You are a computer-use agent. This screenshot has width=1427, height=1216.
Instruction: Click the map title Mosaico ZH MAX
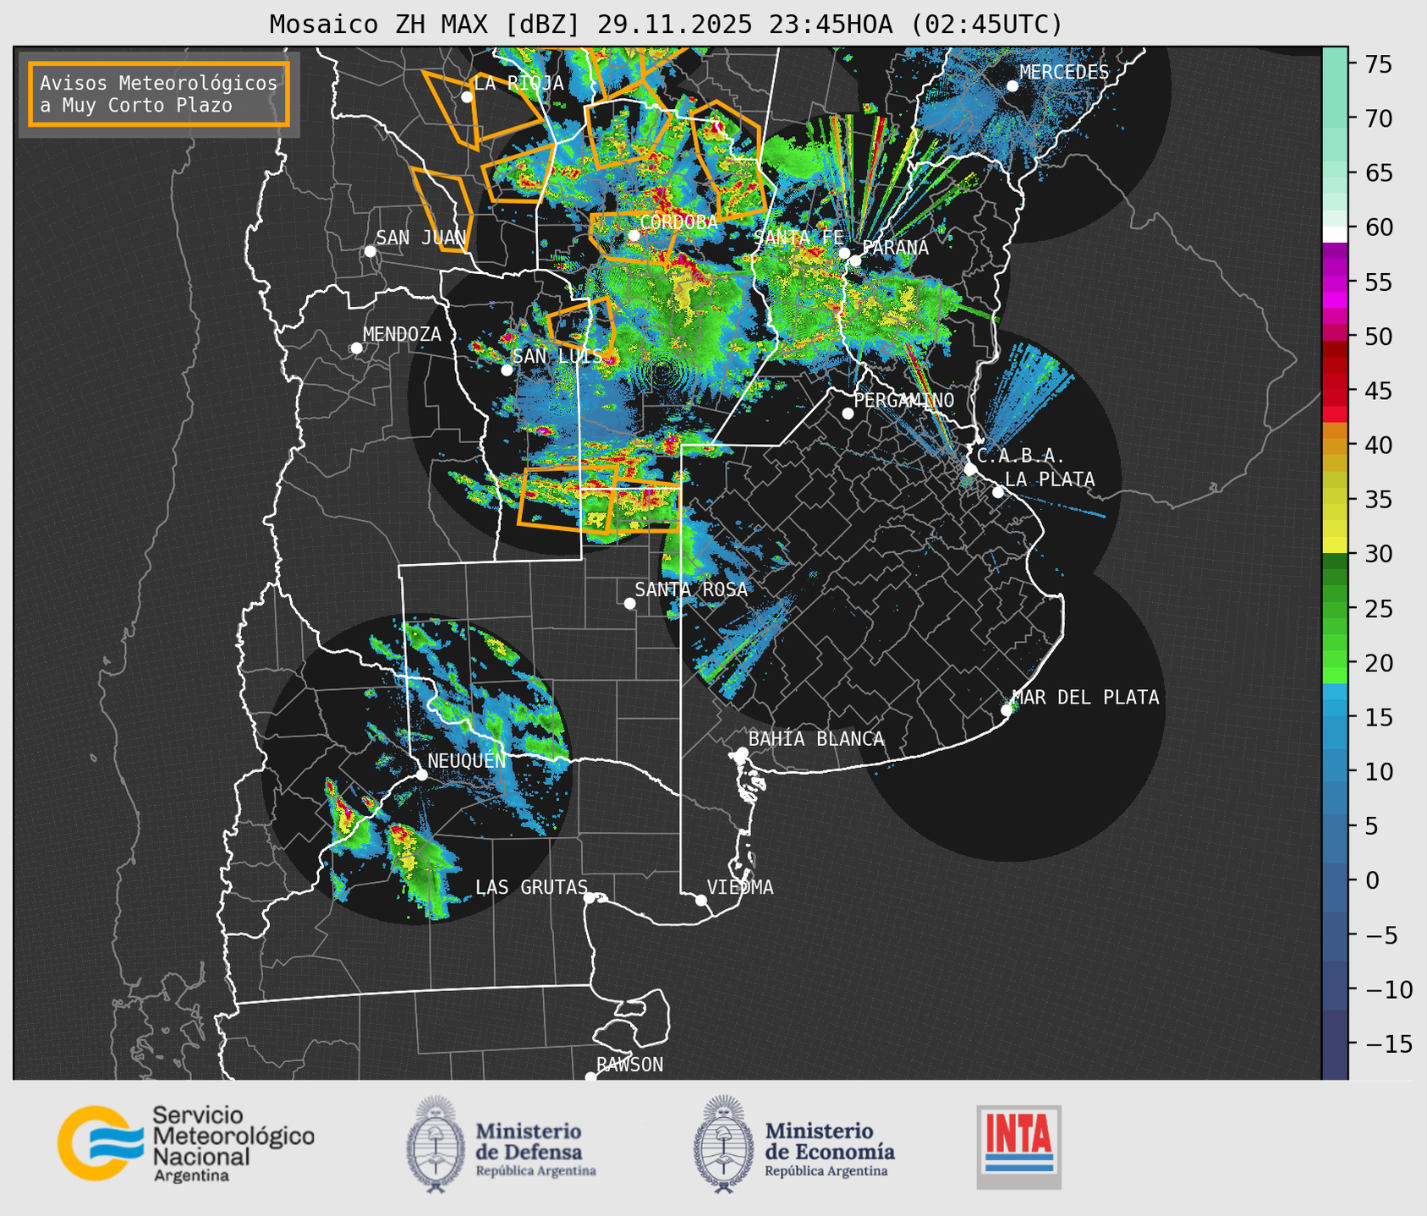tap(666, 24)
